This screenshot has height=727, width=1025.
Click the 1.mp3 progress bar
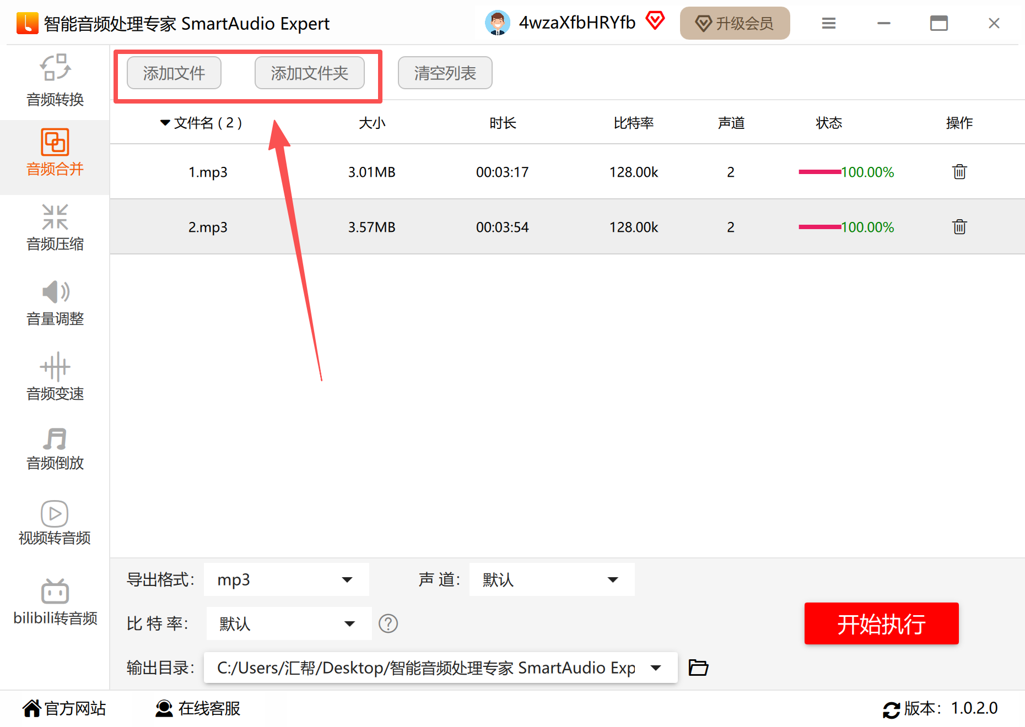820,172
